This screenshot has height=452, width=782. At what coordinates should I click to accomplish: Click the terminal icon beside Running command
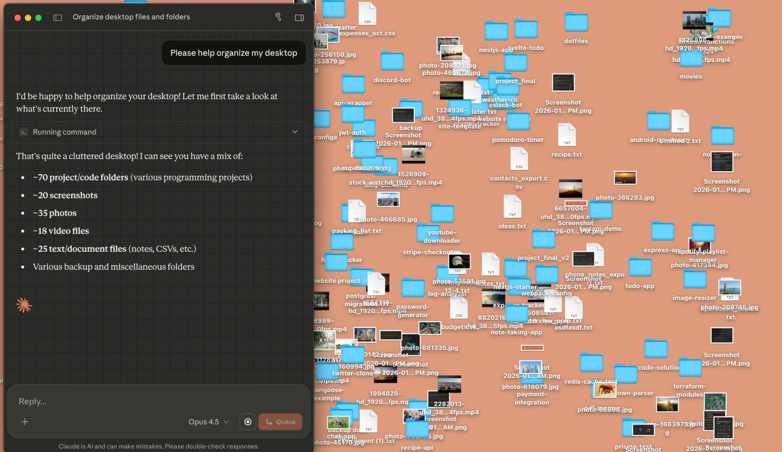click(x=23, y=132)
